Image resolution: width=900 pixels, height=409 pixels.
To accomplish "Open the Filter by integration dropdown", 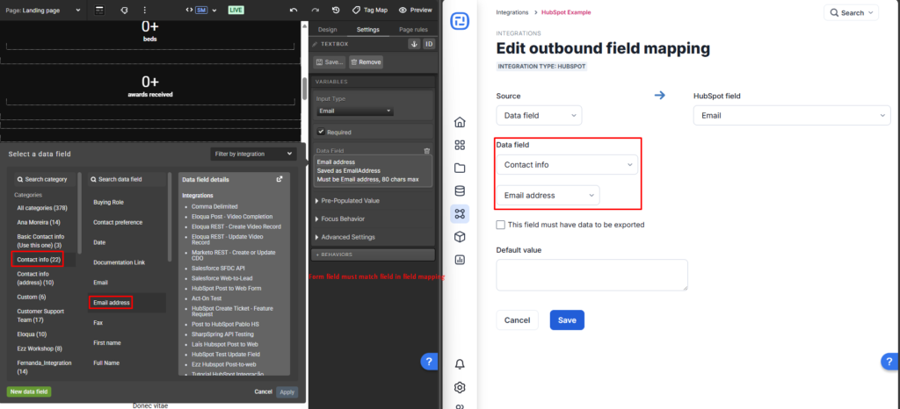I will [x=253, y=154].
